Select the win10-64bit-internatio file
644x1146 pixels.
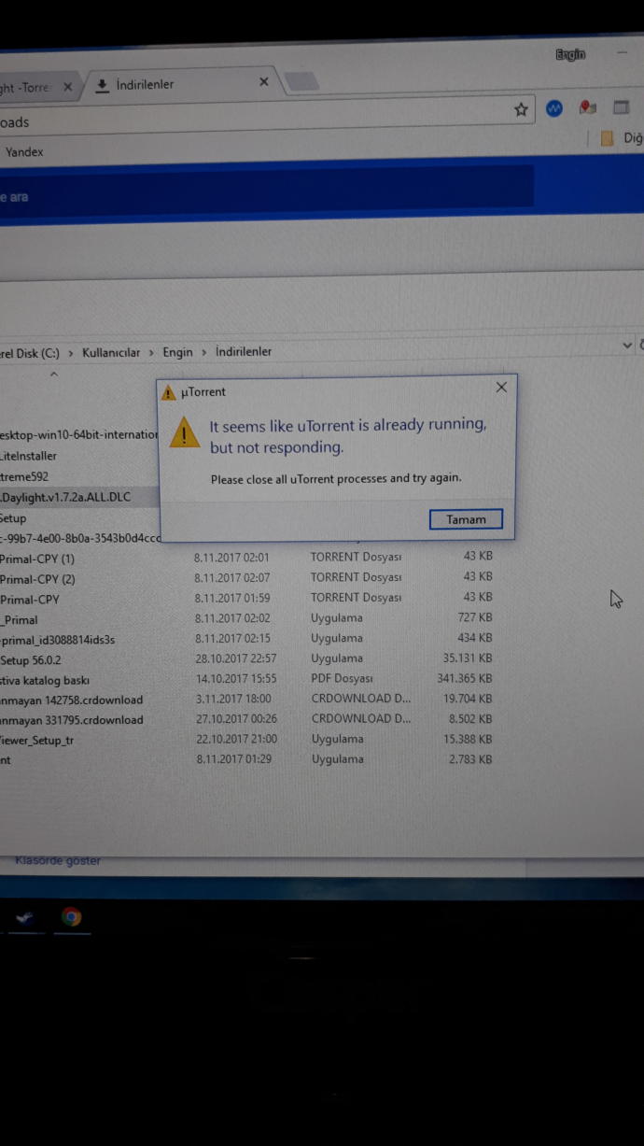point(79,434)
